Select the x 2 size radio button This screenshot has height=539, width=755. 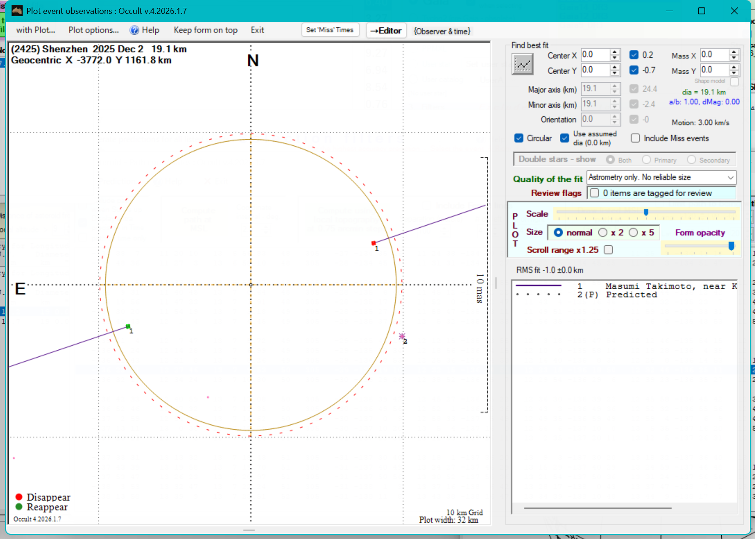click(603, 232)
